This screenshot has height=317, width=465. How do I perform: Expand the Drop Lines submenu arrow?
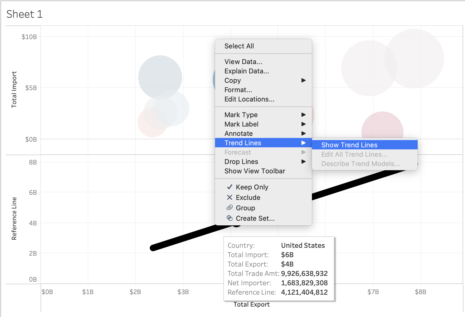(303, 162)
